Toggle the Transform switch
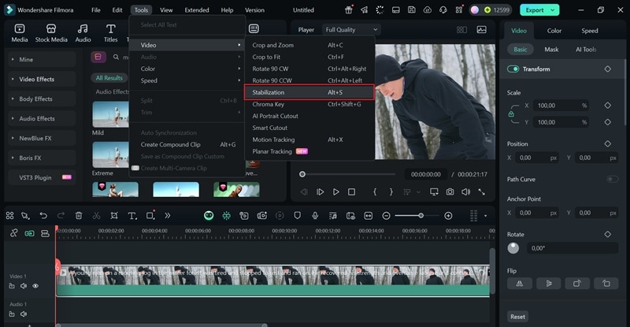 pyautogui.click(x=513, y=69)
